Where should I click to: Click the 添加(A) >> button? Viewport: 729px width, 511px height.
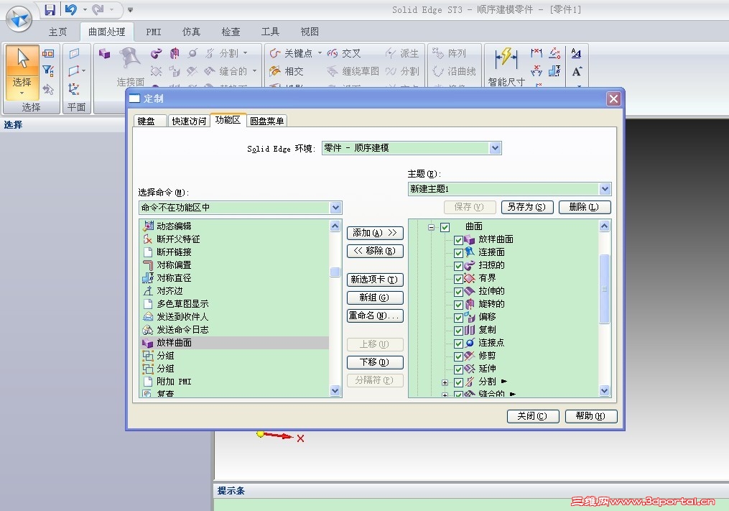click(375, 233)
